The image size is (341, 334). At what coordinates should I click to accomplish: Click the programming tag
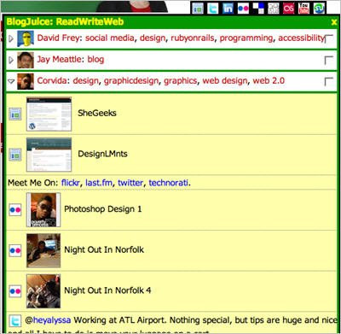coord(246,38)
